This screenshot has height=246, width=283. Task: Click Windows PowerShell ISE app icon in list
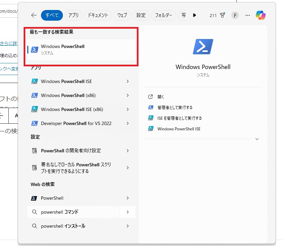(35, 81)
